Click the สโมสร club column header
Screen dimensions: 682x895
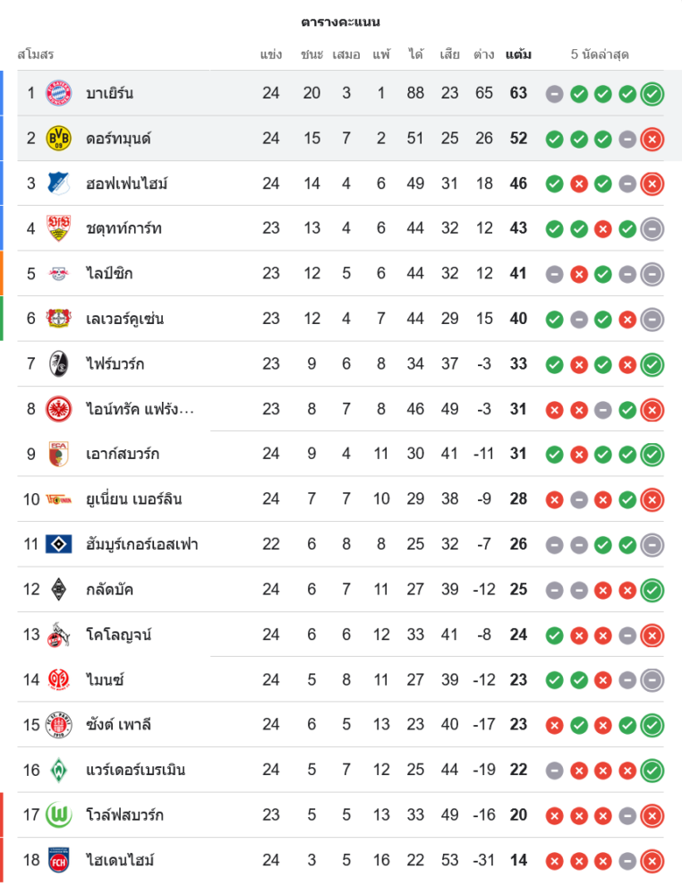point(36,55)
